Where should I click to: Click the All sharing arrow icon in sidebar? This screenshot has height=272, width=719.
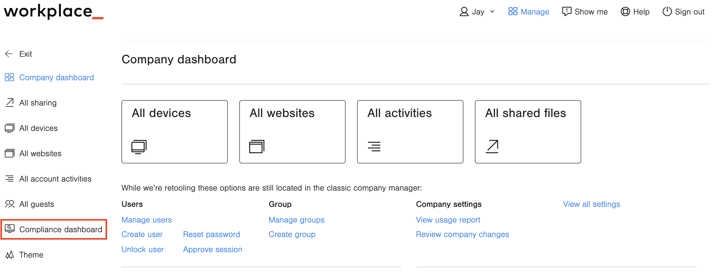pyautogui.click(x=9, y=103)
